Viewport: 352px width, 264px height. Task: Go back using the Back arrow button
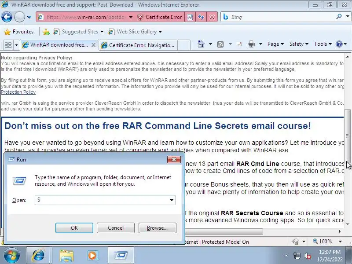coord(7,17)
